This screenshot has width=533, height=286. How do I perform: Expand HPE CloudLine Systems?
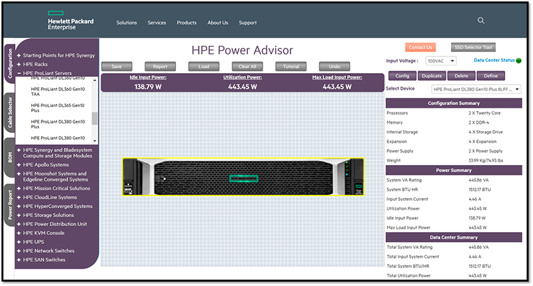tap(19, 198)
